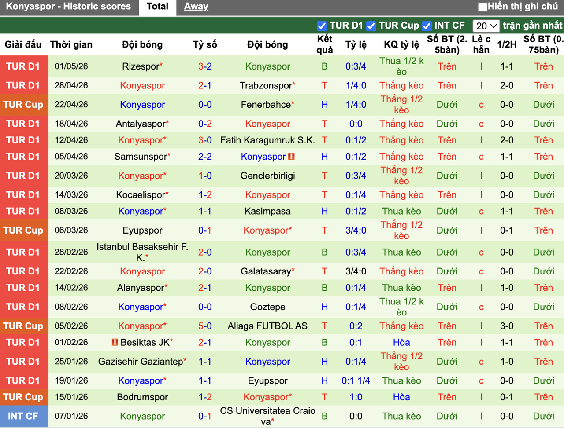This screenshot has width=564, height=428.
Task: Select Alanyaspor team name
Action: (x=141, y=288)
